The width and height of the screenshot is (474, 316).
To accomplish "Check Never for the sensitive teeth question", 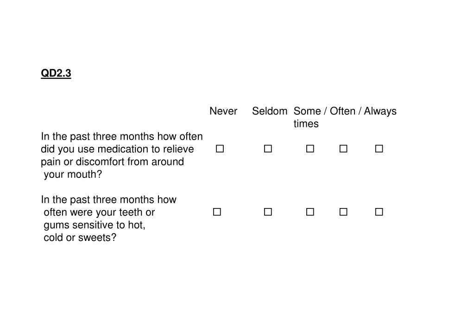I will pos(217,212).
